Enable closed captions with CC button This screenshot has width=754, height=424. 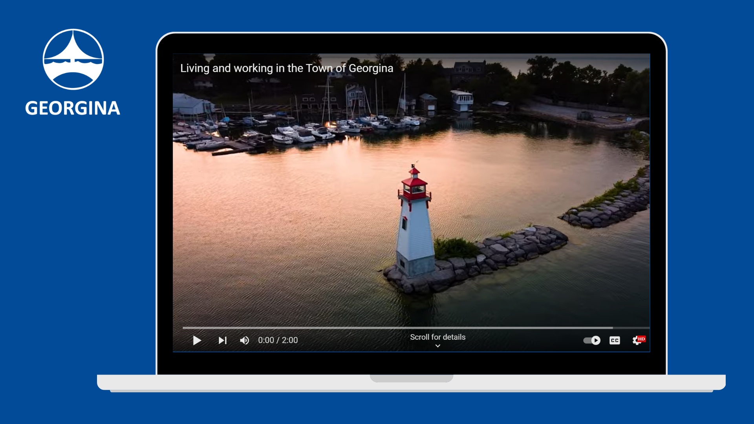615,340
